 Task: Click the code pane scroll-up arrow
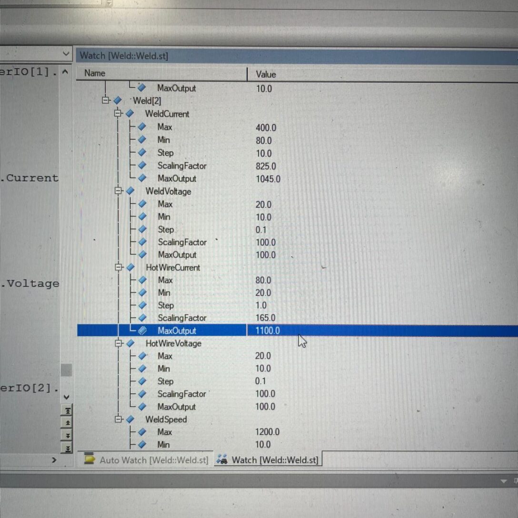click(65, 72)
